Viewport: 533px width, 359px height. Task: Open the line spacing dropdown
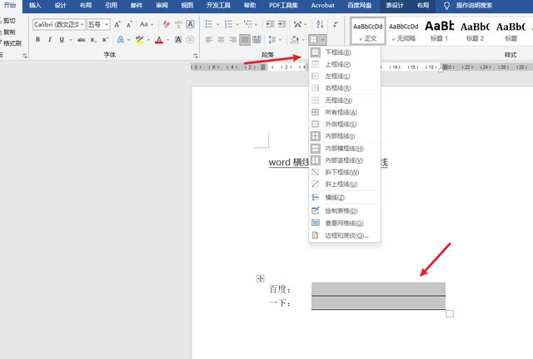275,40
